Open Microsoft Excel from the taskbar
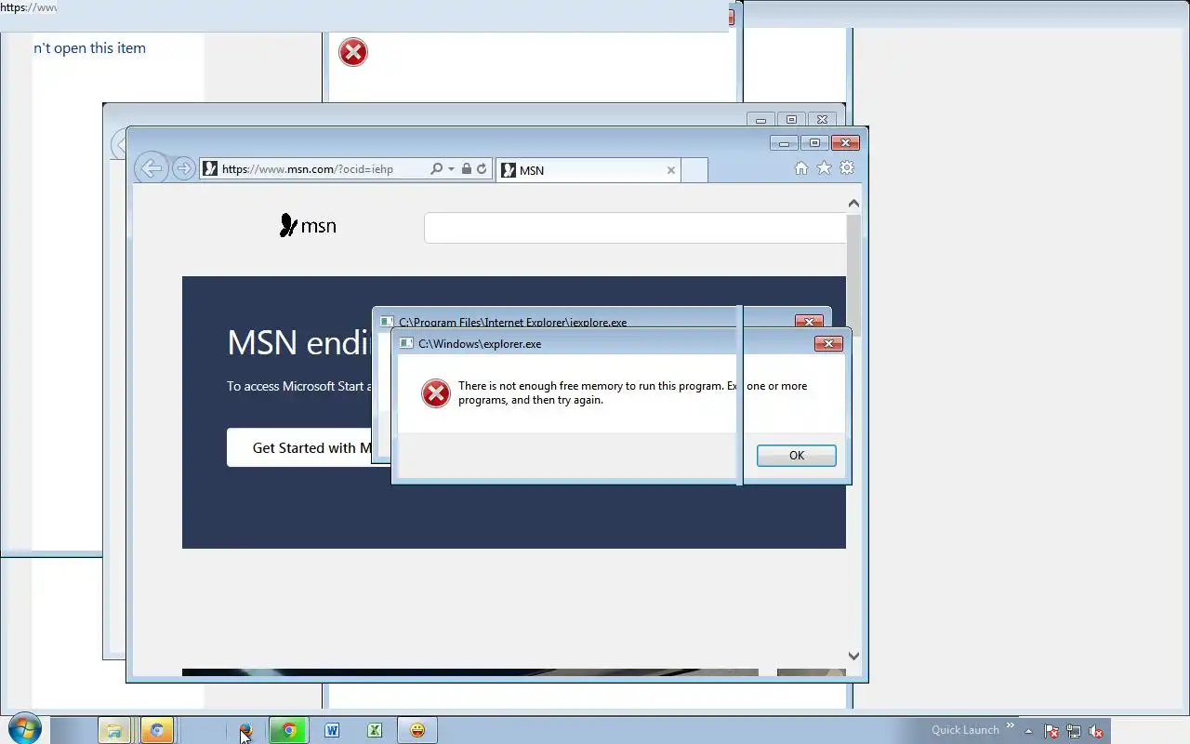Viewport: 1190px width, 744px height. tap(375, 731)
